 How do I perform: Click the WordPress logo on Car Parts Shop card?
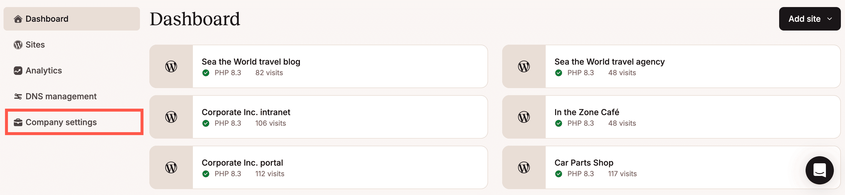pos(524,167)
